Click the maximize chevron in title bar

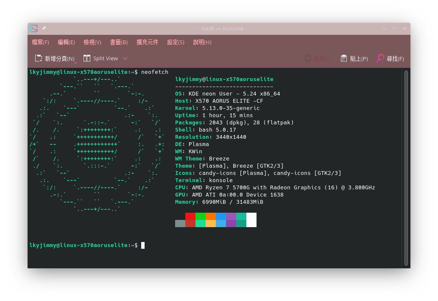394,28
